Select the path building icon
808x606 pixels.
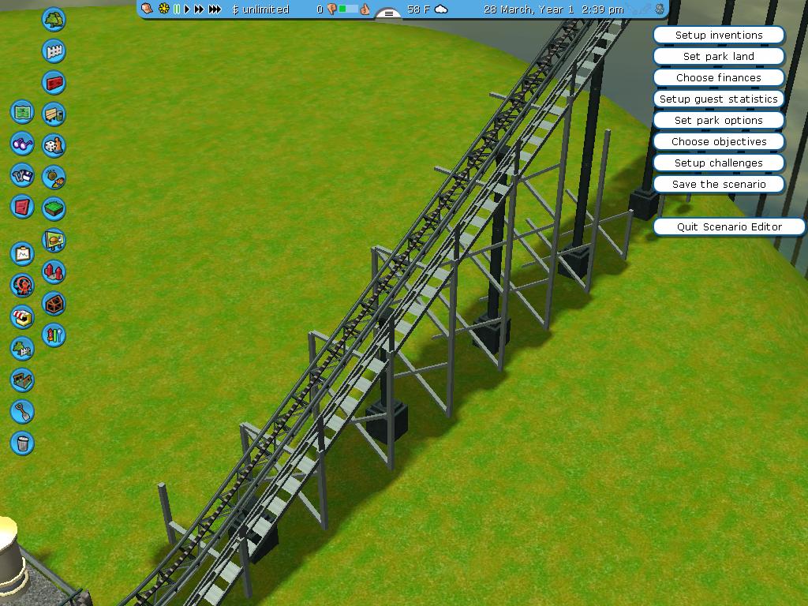click(x=22, y=380)
